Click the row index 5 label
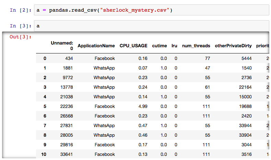 [x=44, y=107]
